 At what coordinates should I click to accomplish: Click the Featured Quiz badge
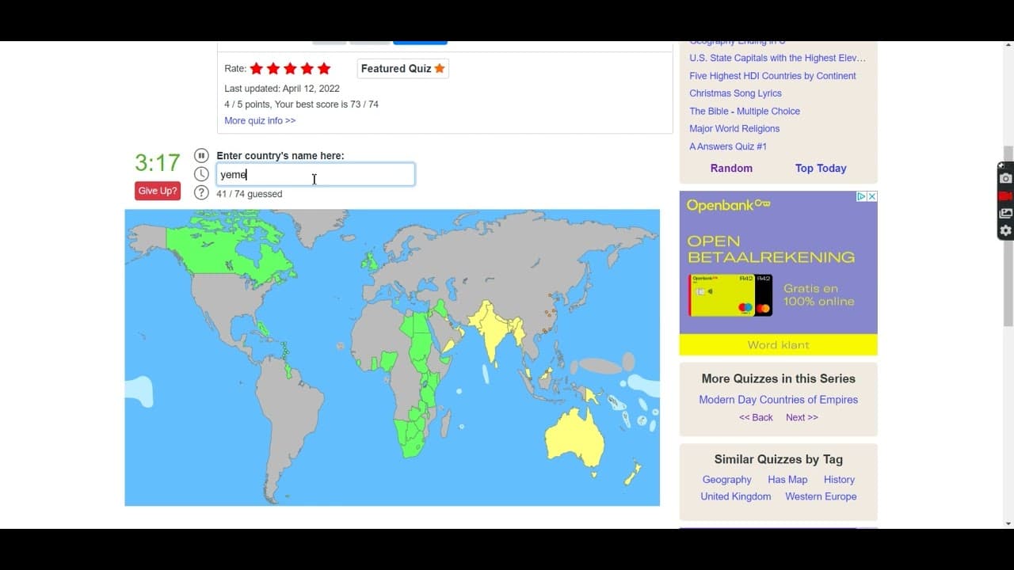click(x=403, y=69)
